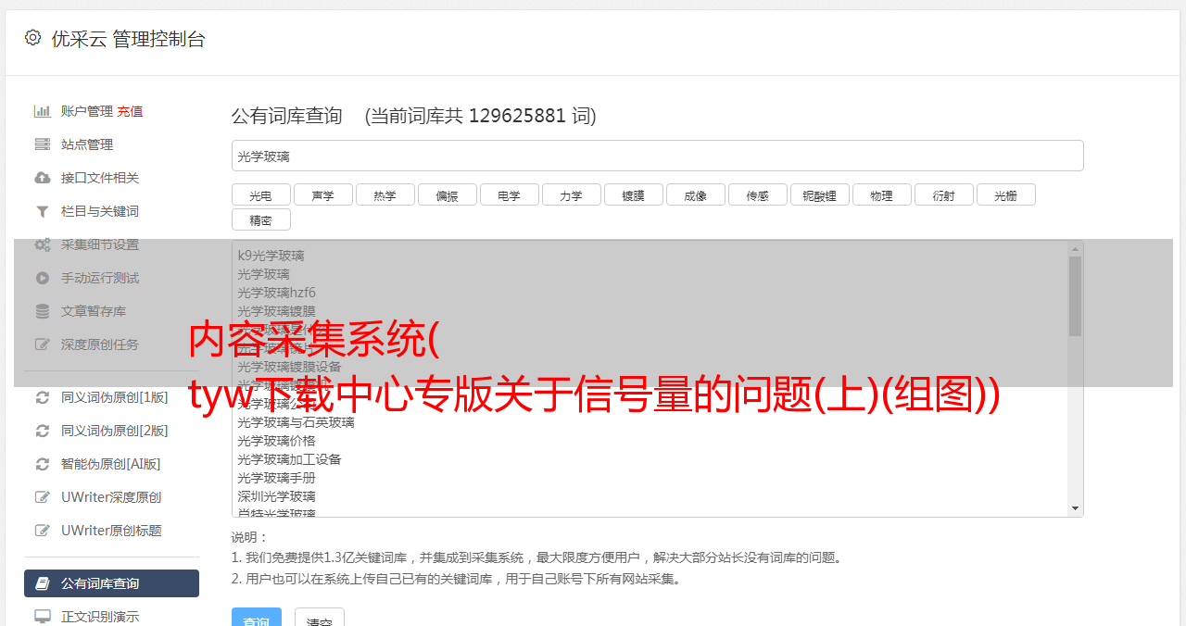Select the 热学 tag button

[385, 194]
